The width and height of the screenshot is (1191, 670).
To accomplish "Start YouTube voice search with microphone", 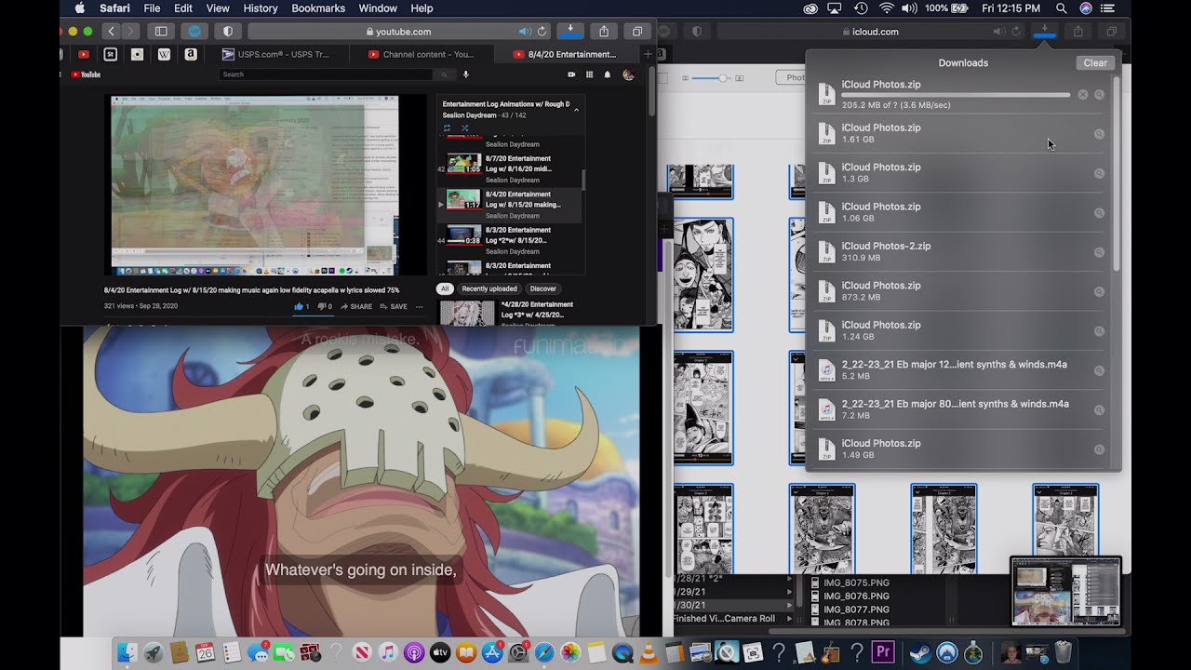I will (x=466, y=74).
